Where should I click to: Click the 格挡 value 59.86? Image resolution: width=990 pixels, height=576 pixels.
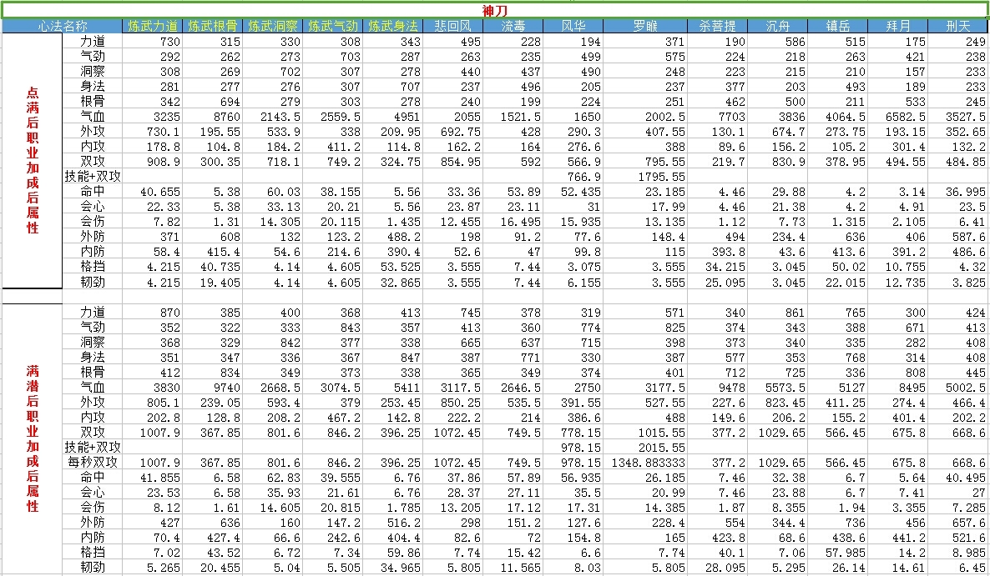point(392,552)
